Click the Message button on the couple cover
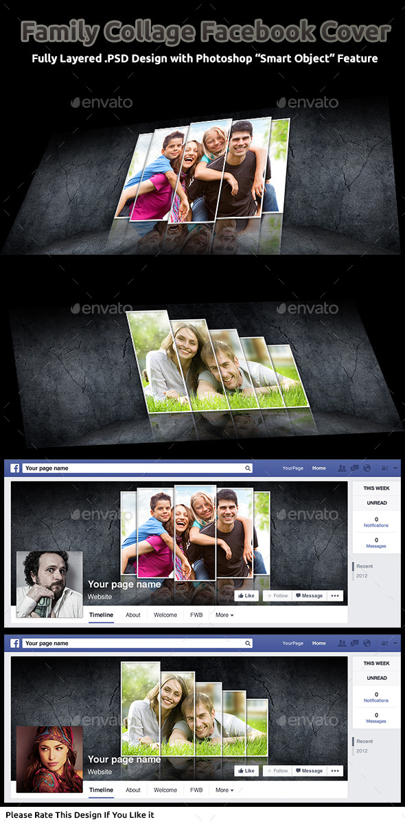The image size is (405, 824). [x=309, y=771]
